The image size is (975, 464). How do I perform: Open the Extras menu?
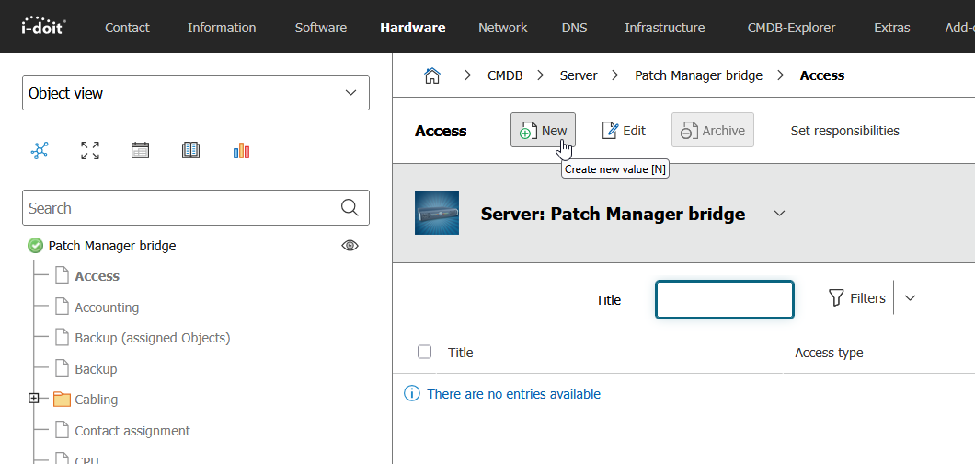892,28
